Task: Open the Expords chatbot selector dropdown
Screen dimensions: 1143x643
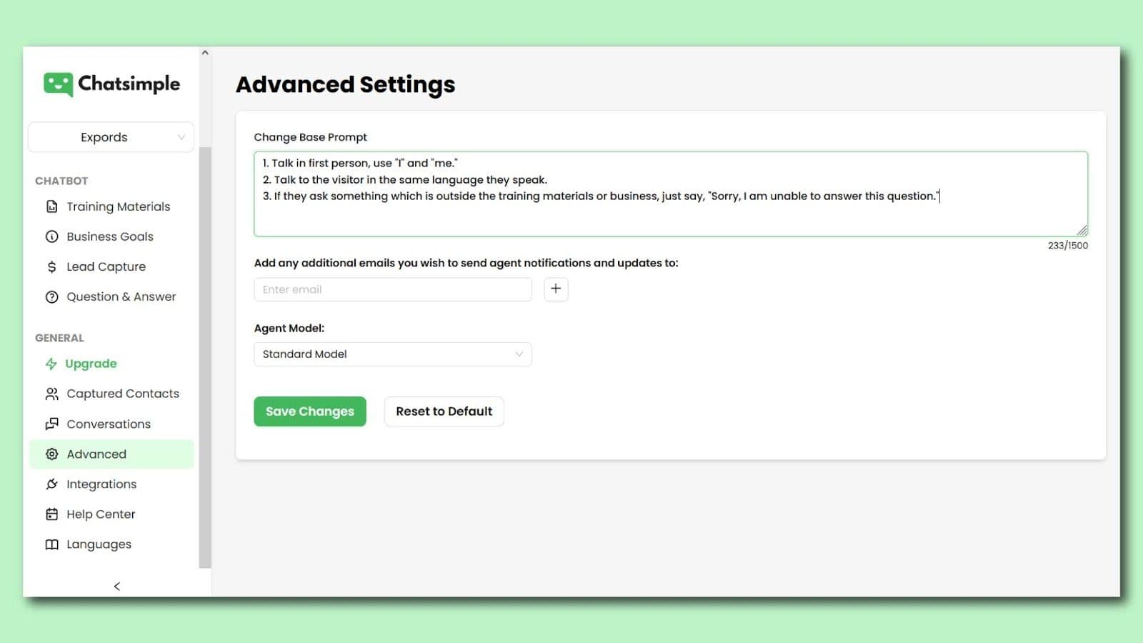Action: 111,137
